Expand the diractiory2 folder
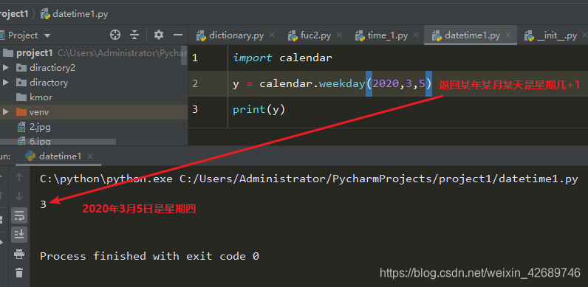The width and height of the screenshot is (588, 287). point(6,68)
